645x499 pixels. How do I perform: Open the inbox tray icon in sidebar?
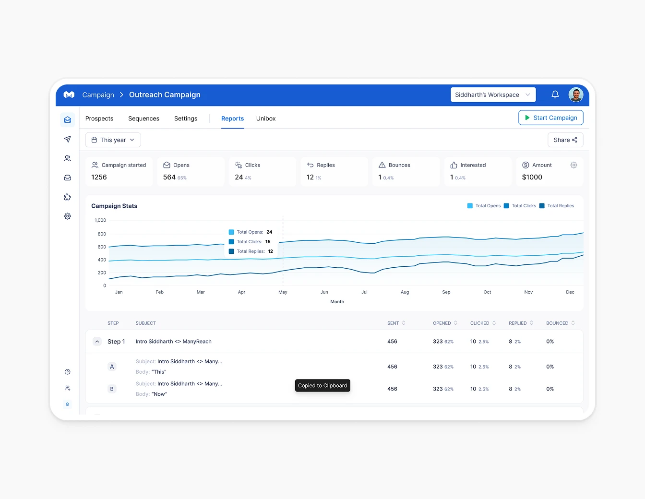pyautogui.click(x=67, y=178)
